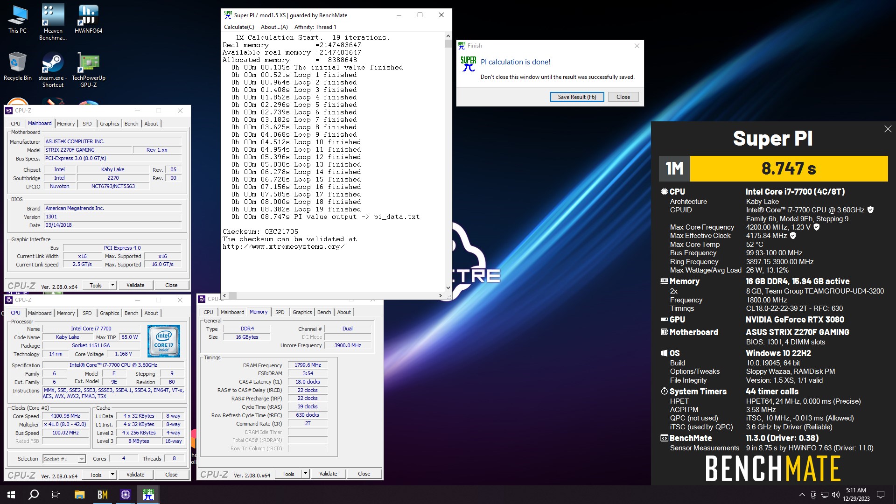This screenshot has width=896, height=504.
Task: Open Bench tab in Mainboard CPU-Z window
Action: coord(132,124)
